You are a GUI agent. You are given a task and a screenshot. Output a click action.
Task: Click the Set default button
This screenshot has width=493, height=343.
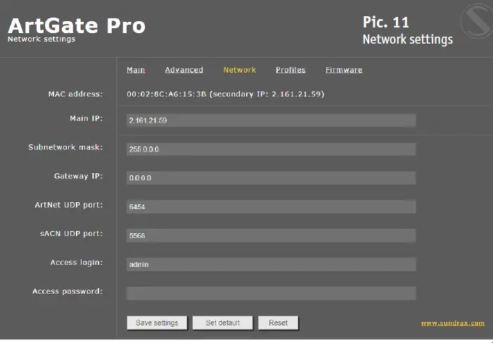(223, 323)
